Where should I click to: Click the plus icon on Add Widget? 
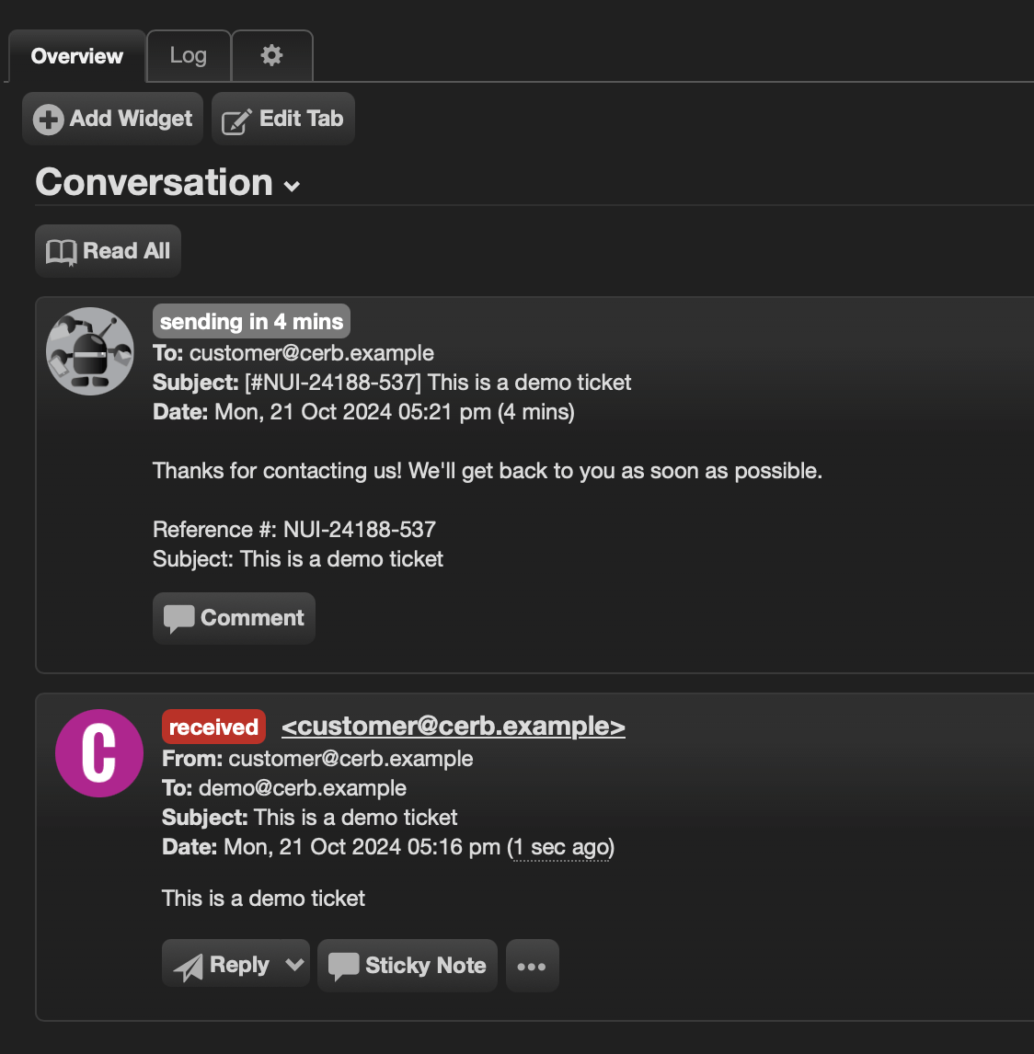click(49, 120)
